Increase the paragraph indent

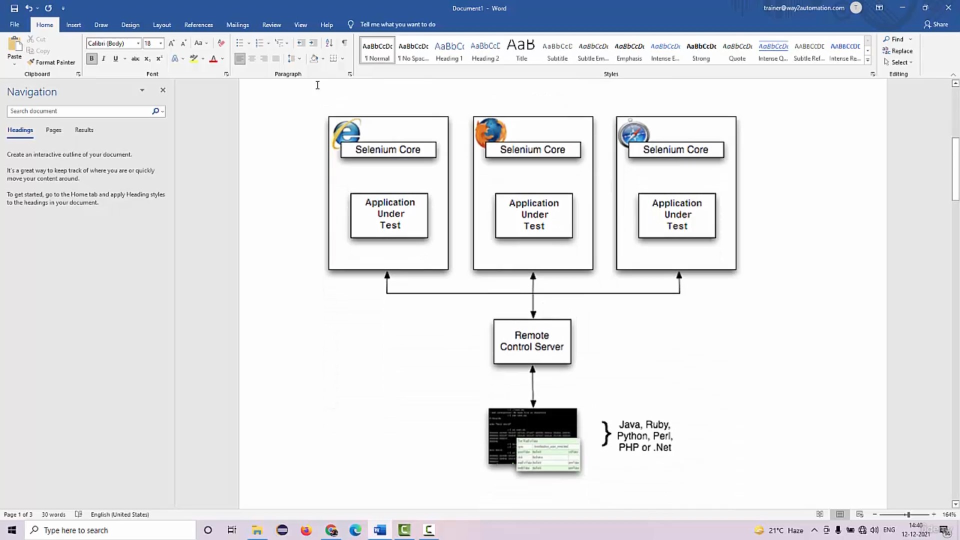(313, 43)
